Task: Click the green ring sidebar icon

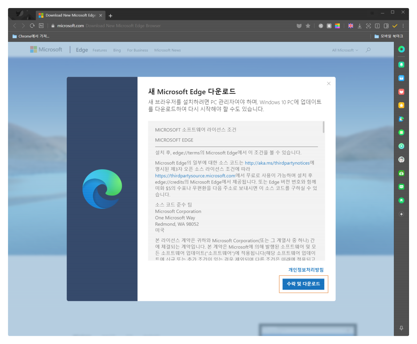Action: 401,49
